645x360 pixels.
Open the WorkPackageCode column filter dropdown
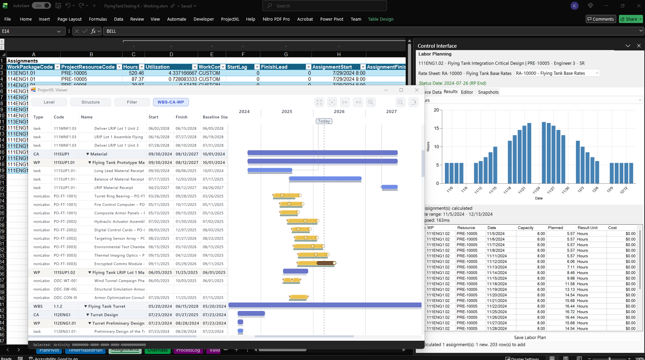pos(57,67)
